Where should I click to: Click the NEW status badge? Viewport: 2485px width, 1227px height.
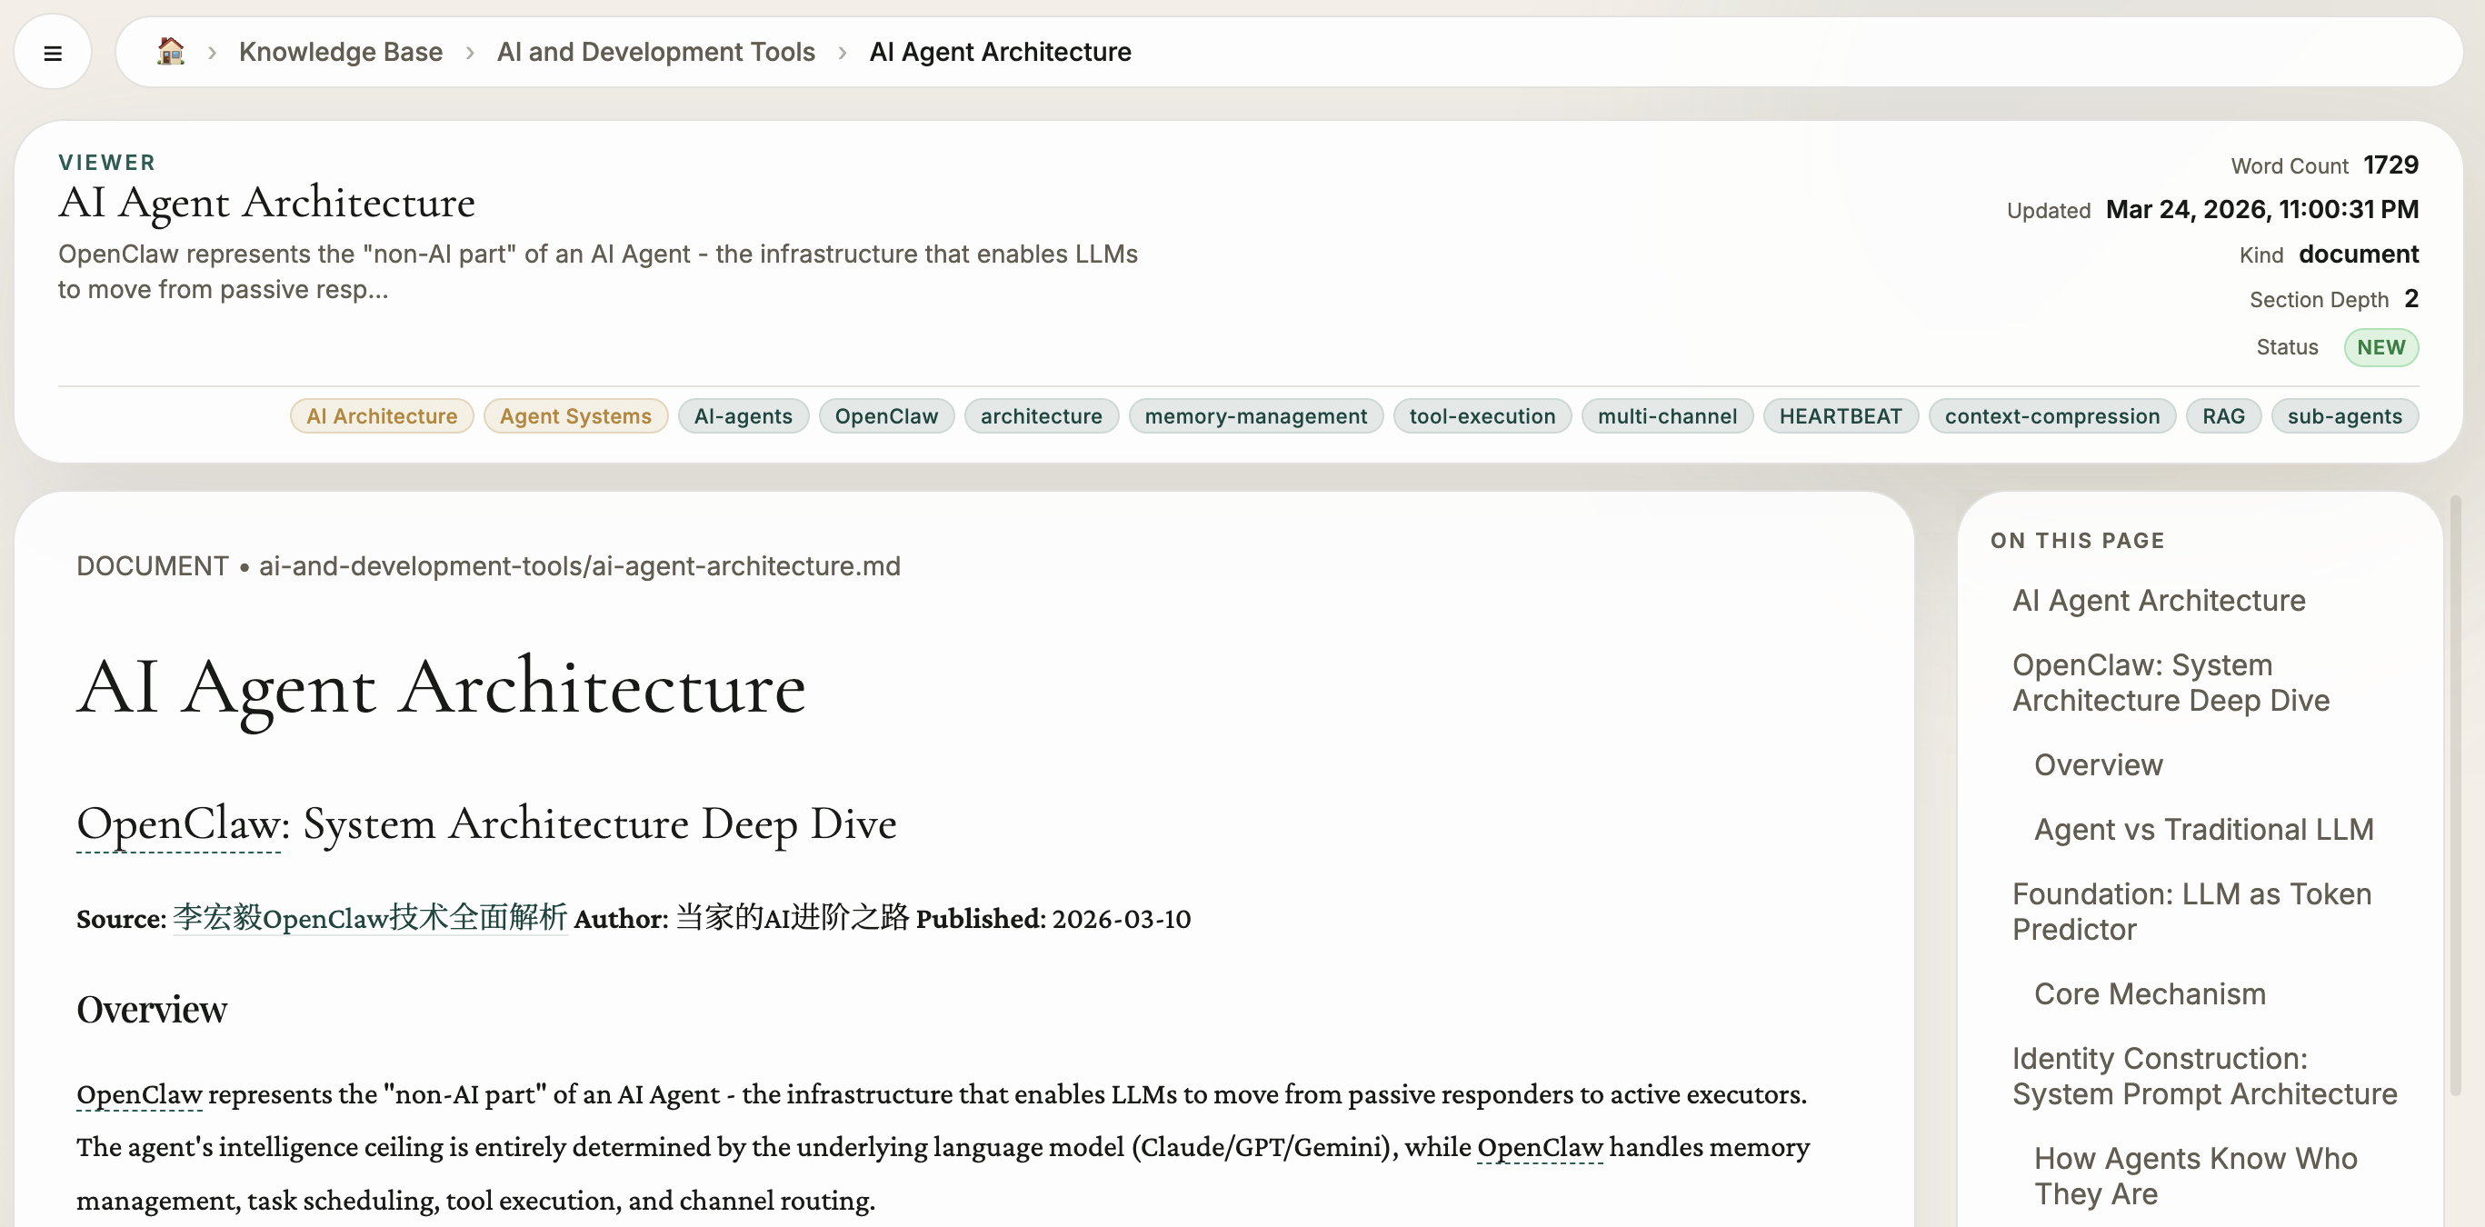pyautogui.click(x=2380, y=347)
